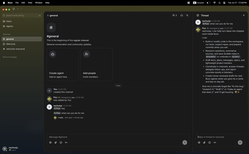Click the Create agent card

tap(63, 65)
